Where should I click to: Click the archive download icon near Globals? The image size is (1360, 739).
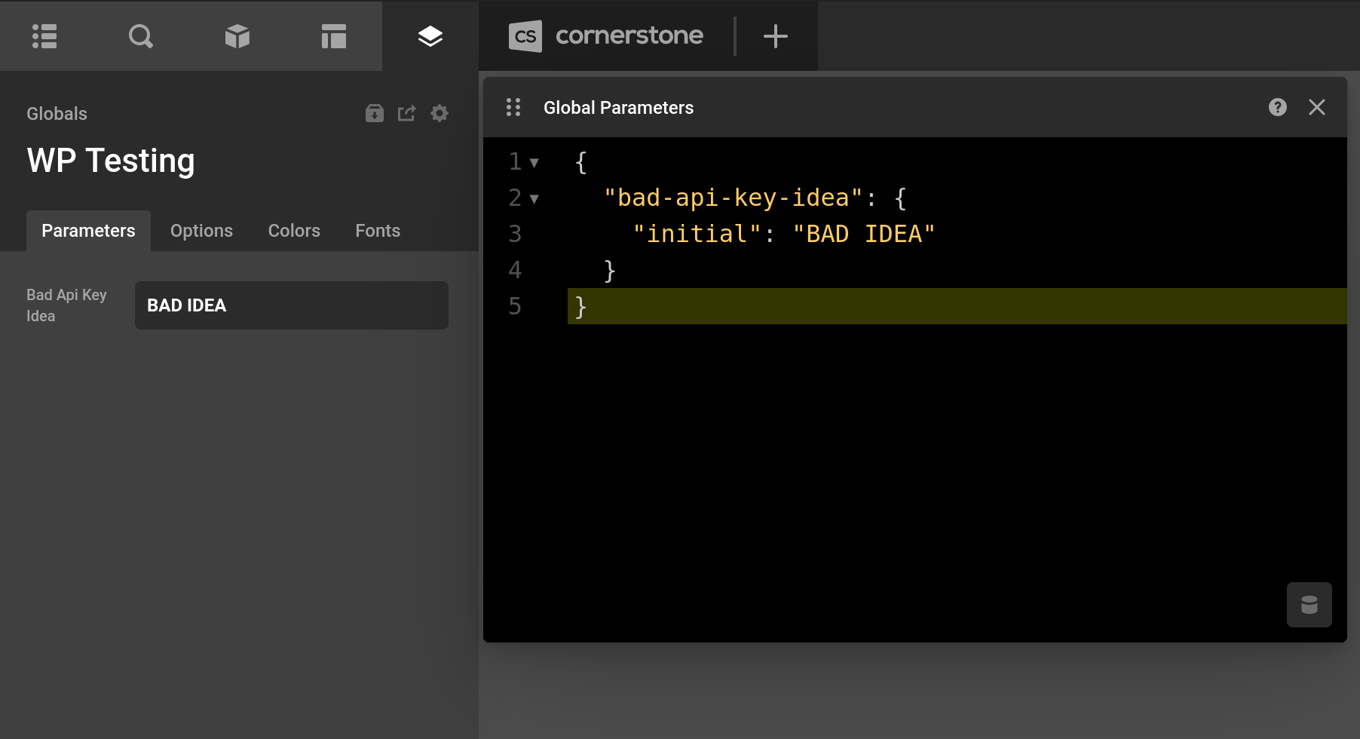[x=375, y=113]
